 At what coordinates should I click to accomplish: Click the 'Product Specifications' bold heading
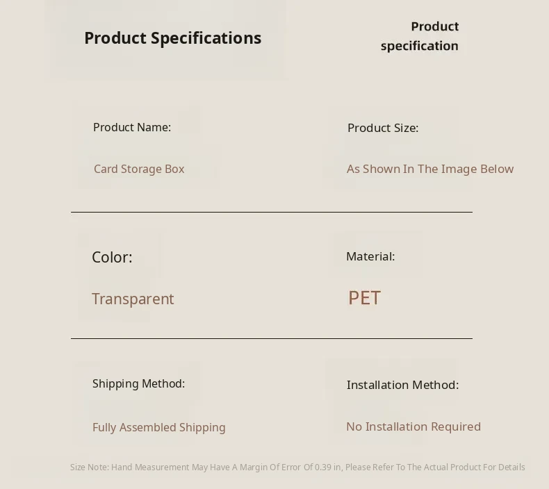click(x=172, y=38)
